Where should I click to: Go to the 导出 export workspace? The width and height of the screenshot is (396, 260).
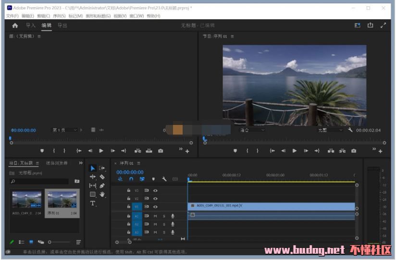pos(62,25)
